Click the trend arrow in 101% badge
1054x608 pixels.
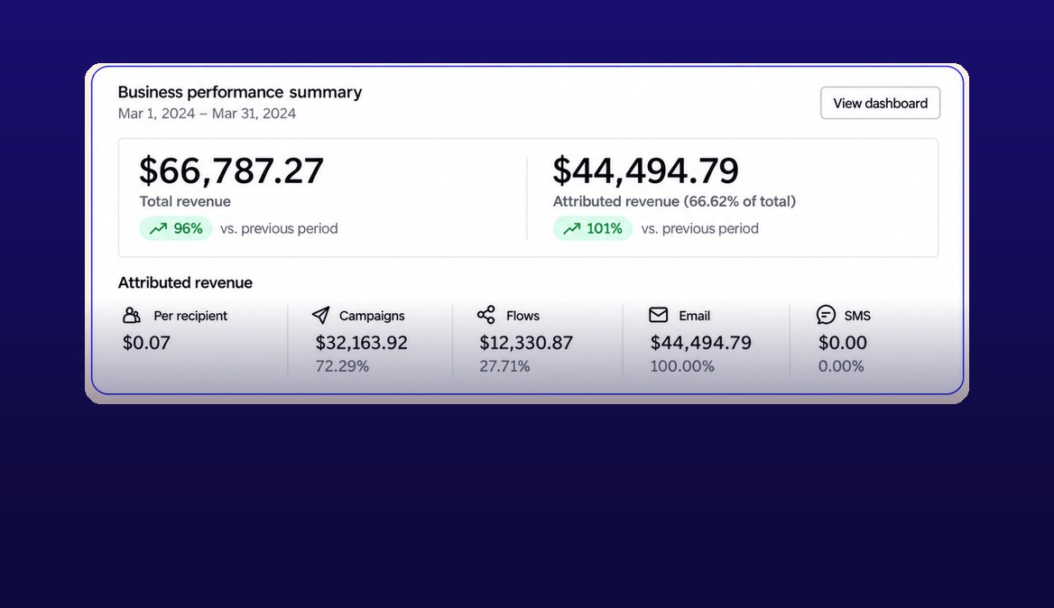point(571,228)
